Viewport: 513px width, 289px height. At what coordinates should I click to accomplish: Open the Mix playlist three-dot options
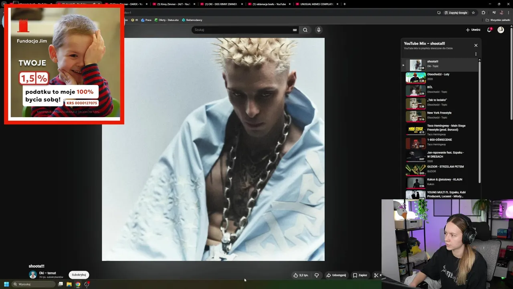[x=476, y=54]
